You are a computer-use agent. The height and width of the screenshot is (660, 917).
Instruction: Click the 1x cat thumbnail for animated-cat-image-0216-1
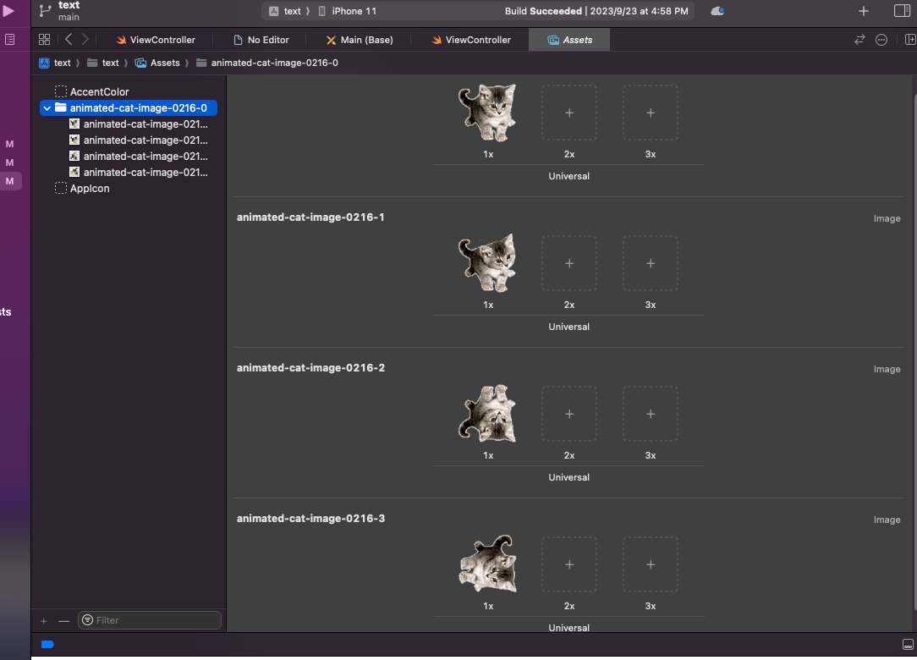(x=488, y=262)
